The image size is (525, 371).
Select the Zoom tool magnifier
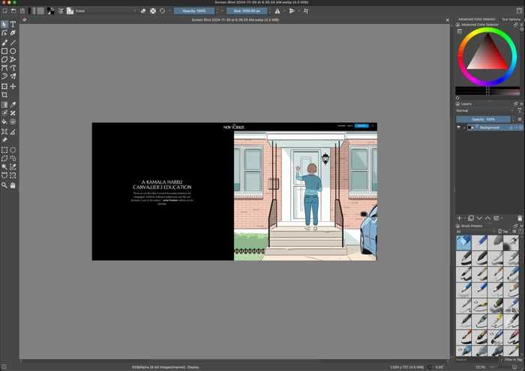(4, 185)
